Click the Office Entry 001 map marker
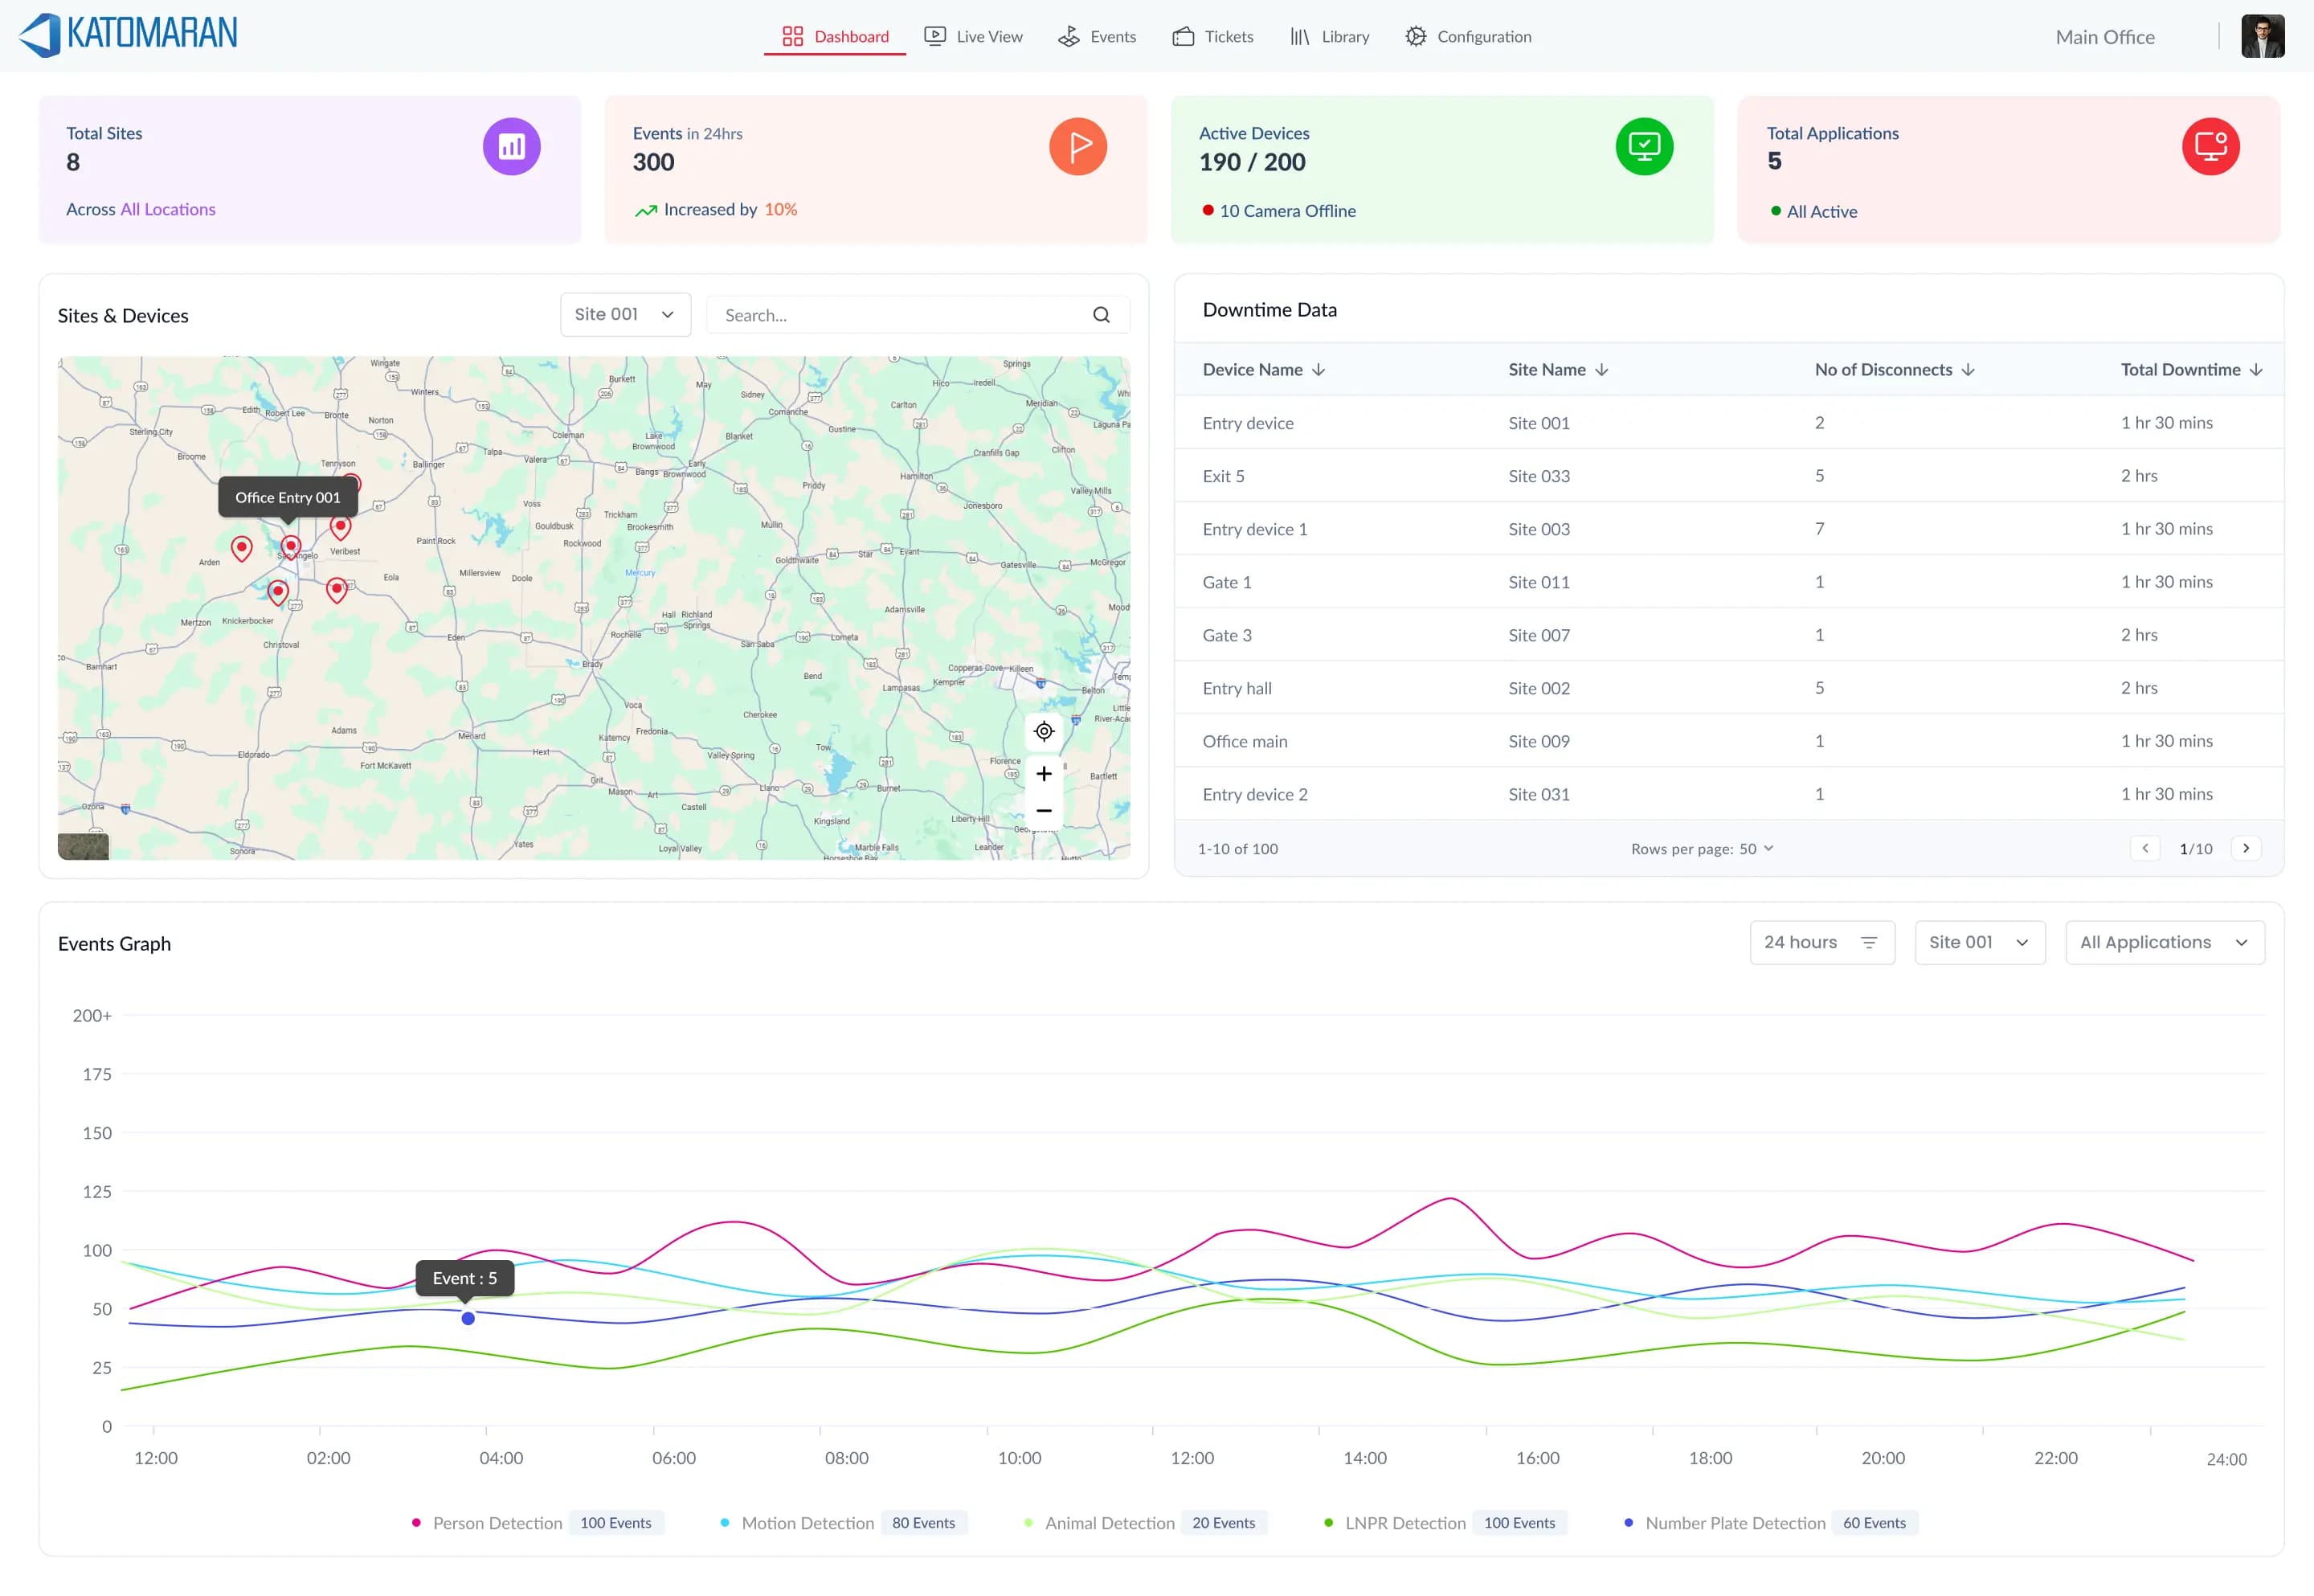This screenshot has height=1596, width=2314. pyautogui.click(x=291, y=545)
